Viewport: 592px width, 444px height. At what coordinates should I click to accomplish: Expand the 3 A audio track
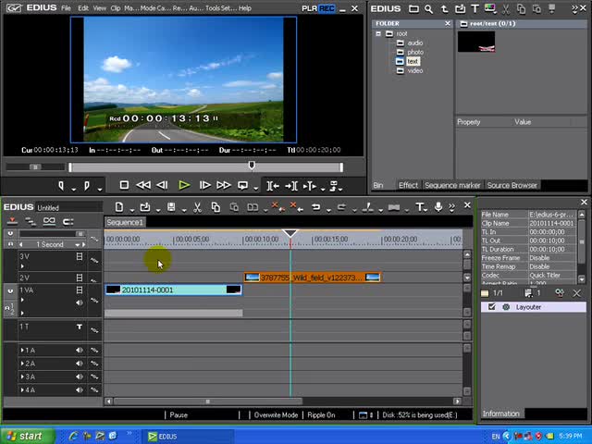coord(22,377)
